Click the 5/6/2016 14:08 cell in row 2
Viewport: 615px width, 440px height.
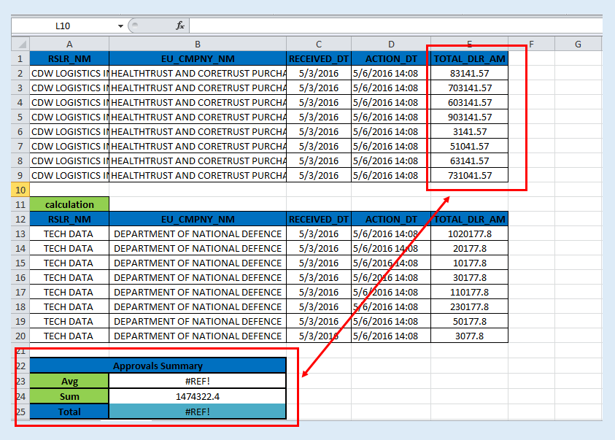[391, 73]
